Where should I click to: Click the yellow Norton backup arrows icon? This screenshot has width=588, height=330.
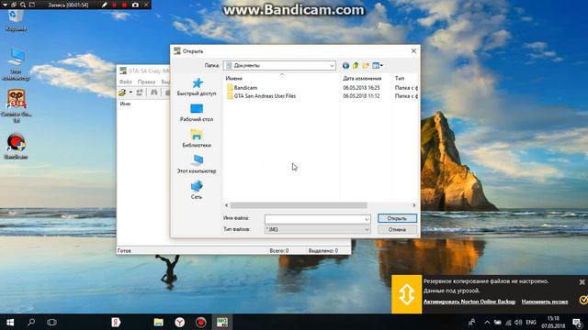click(406, 294)
